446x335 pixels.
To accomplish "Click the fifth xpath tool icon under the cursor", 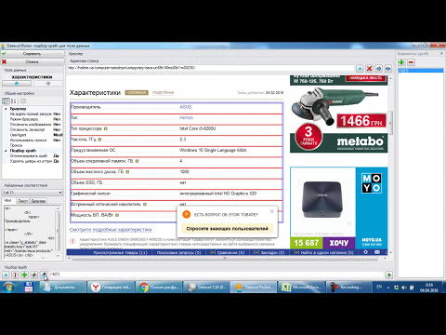I will [44, 275].
